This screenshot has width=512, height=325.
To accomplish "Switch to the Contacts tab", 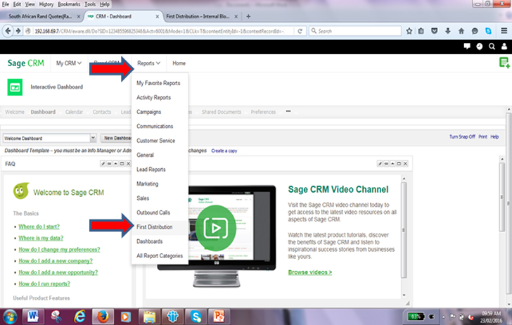I will 102,112.
